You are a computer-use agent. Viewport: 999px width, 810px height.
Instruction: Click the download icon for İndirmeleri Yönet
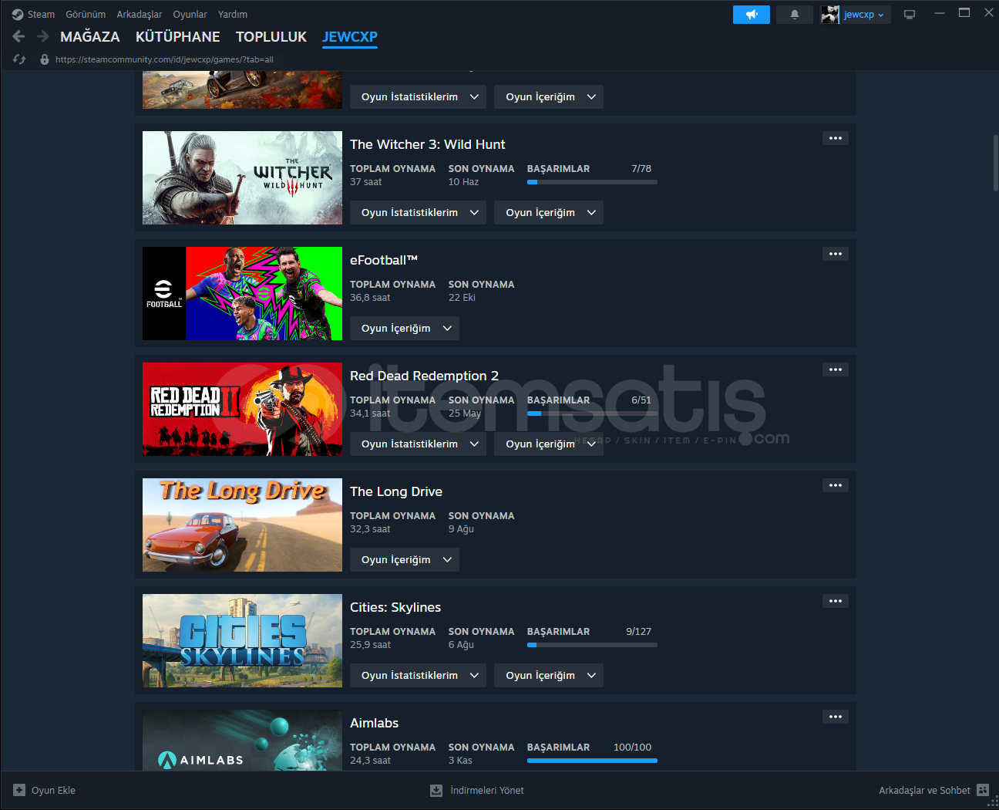pos(436,790)
